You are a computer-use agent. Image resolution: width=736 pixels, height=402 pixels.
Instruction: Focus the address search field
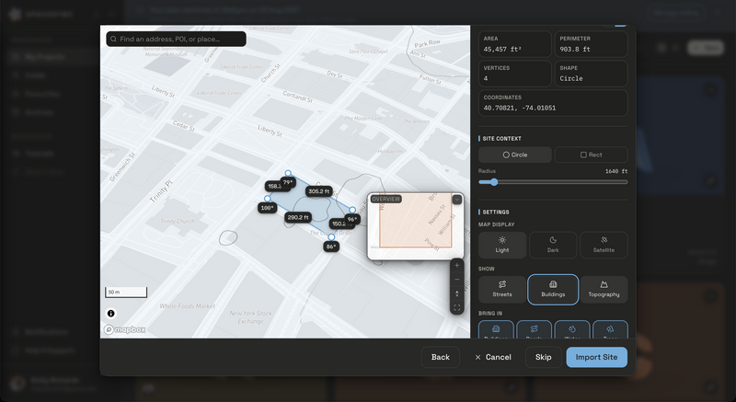(x=176, y=39)
